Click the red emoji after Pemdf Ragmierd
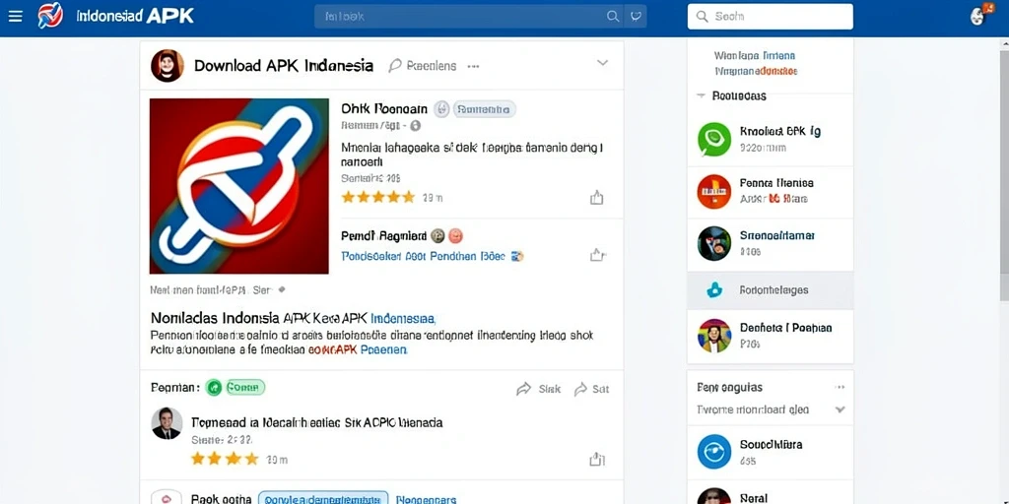1009x504 pixels. tap(455, 236)
